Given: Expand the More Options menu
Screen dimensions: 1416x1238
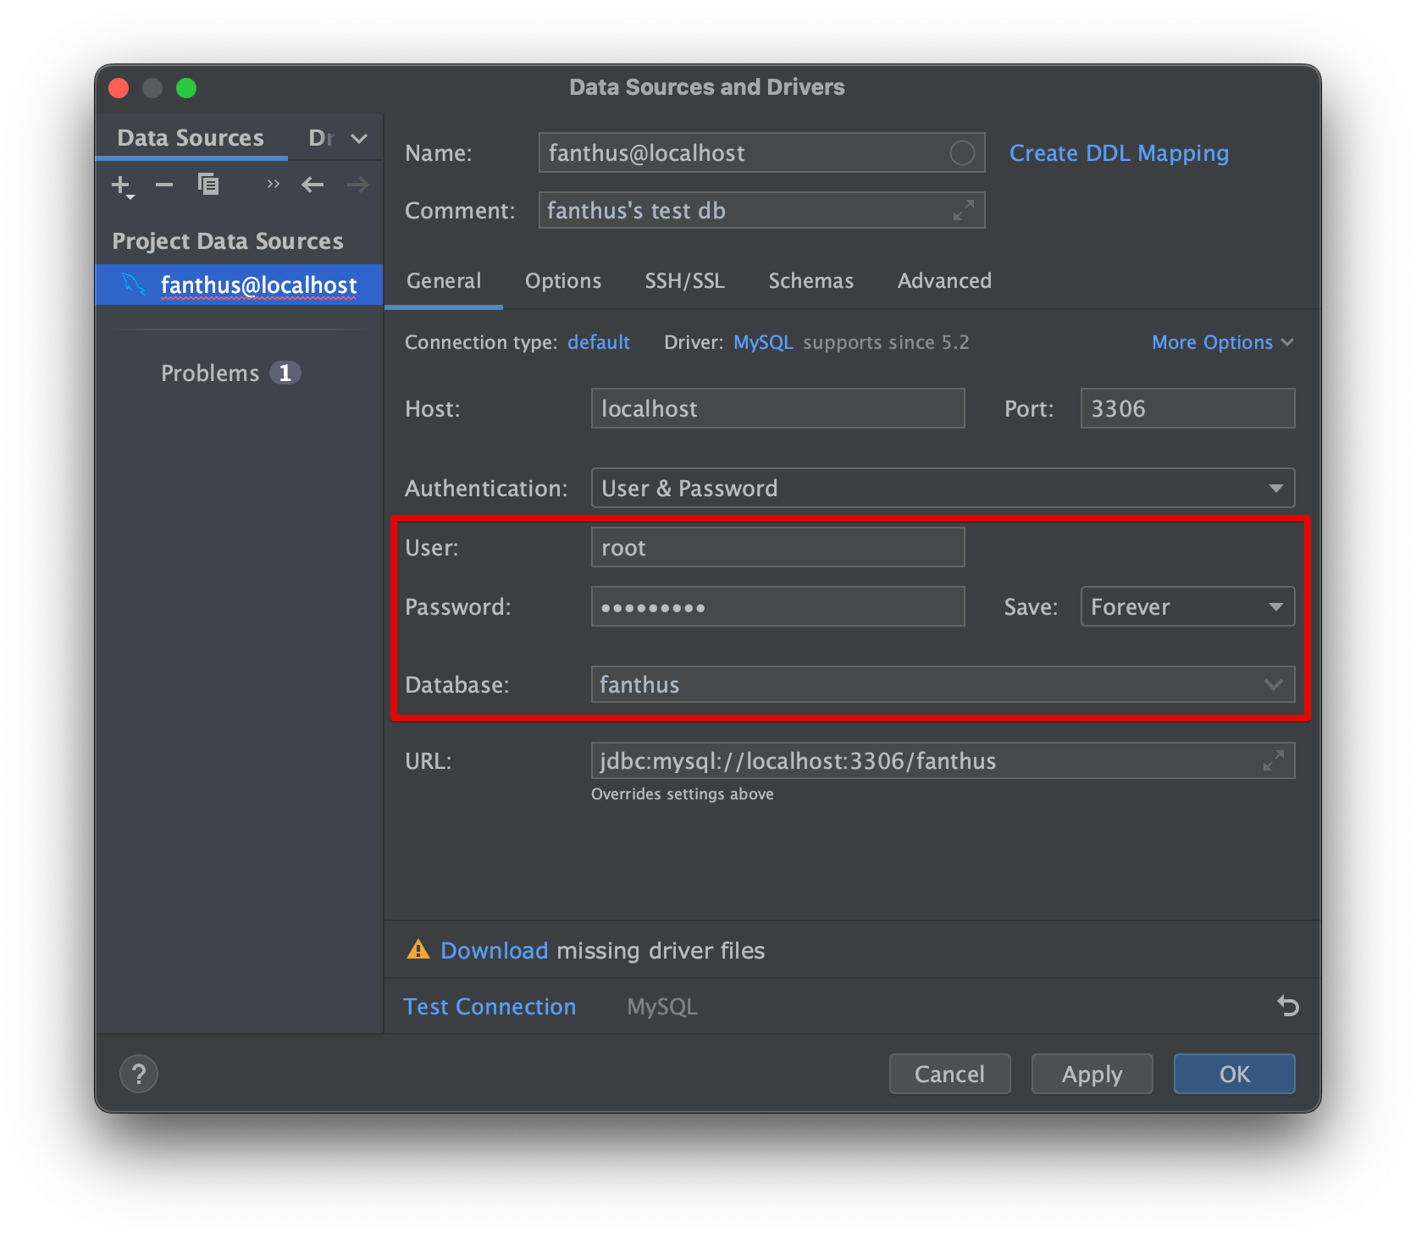Looking at the screenshot, I should click(1222, 342).
